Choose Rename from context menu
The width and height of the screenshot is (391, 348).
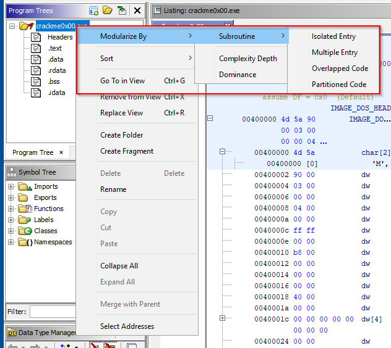[x=137, y=189]
